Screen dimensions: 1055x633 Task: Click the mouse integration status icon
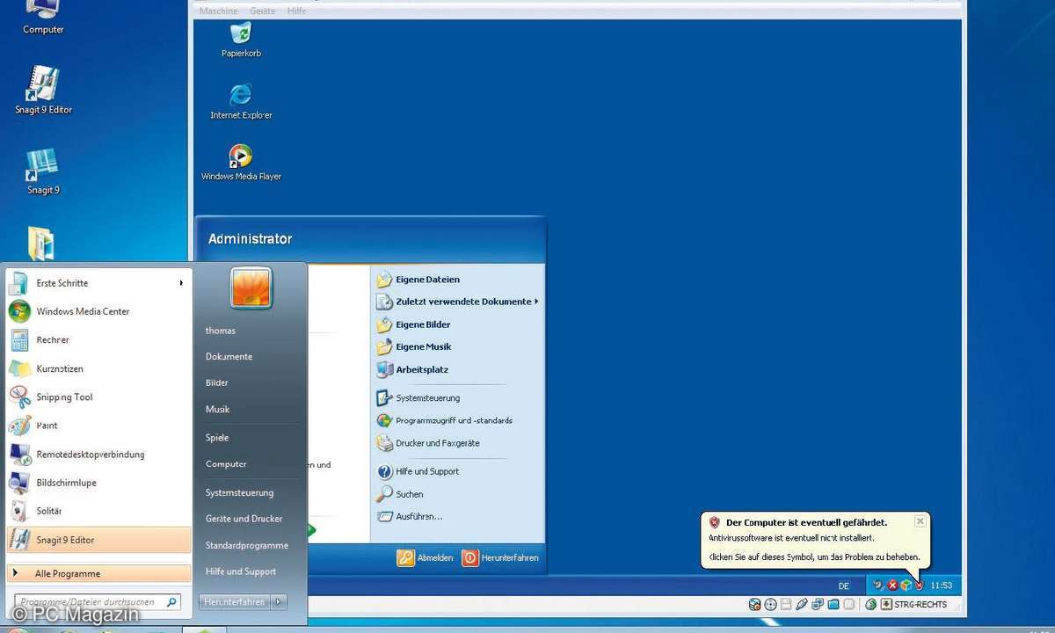click(871, 604)
